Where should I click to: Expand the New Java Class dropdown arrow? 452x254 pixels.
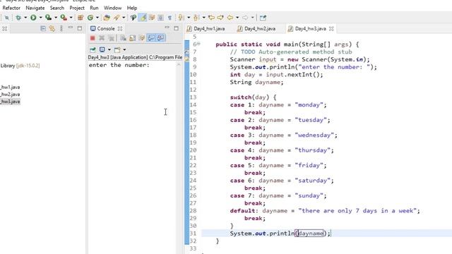tap(97, 18)
